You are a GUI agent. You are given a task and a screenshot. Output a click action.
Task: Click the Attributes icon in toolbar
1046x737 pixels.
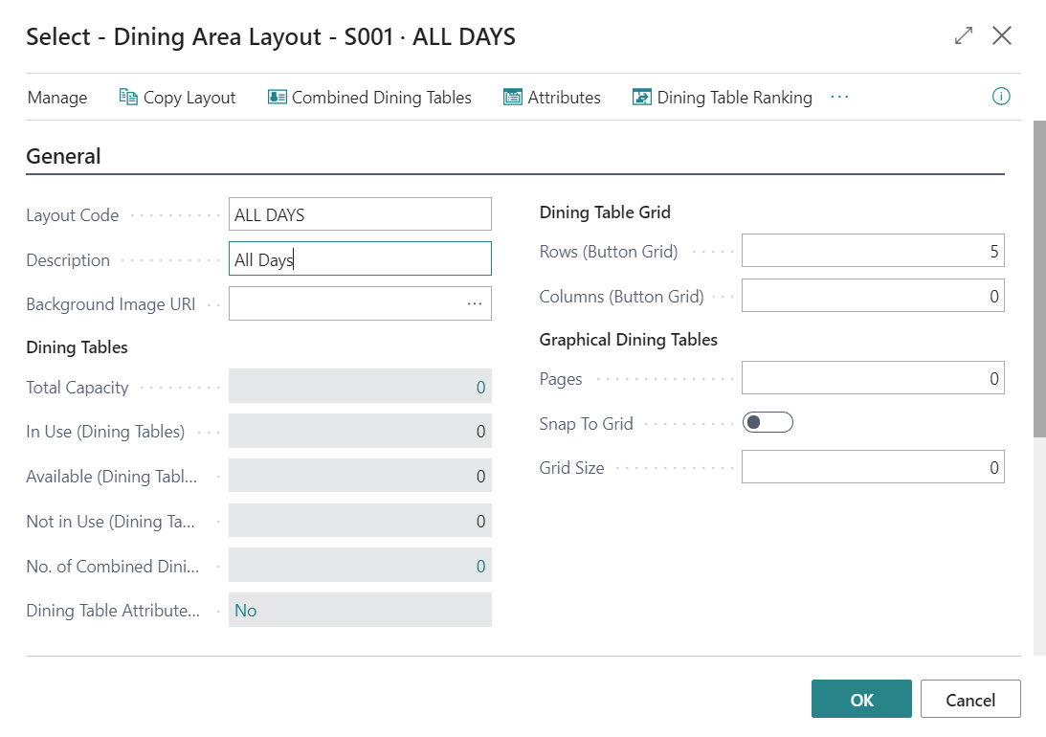click(513, 97)
